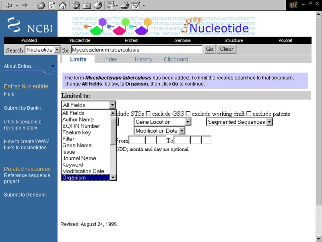
Task: Click the Clear button
Action: pos(226,49)
